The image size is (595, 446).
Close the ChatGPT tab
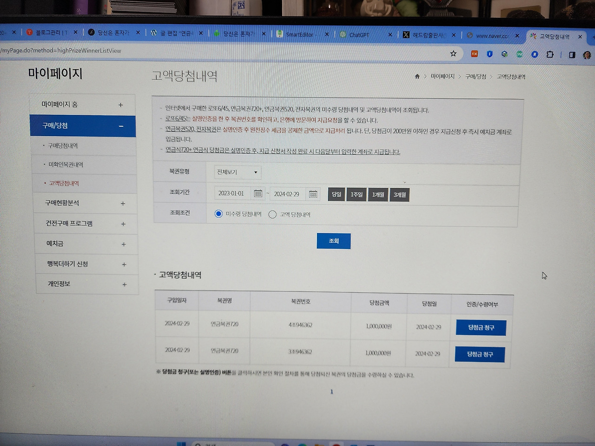(x=390, y=34)
